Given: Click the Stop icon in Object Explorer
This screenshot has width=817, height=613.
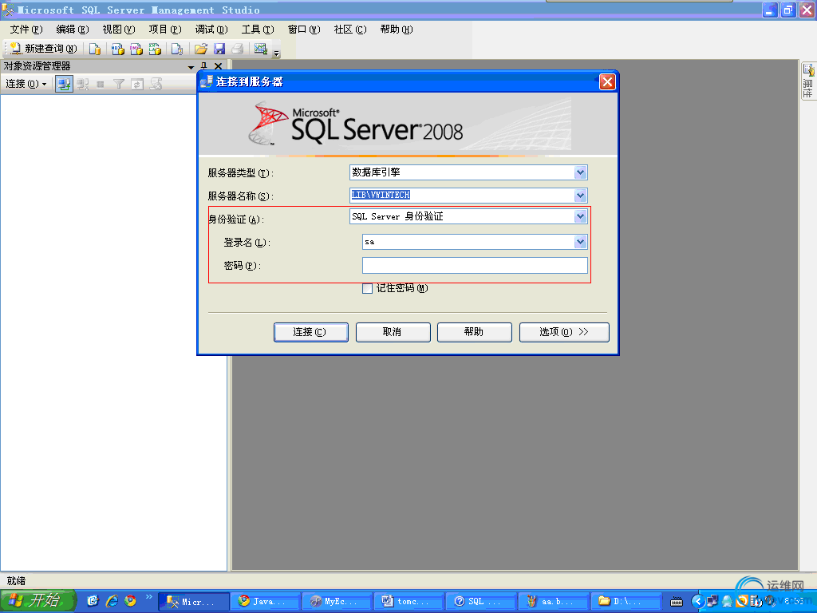Looking at the screenshot, I should [101, 84].
